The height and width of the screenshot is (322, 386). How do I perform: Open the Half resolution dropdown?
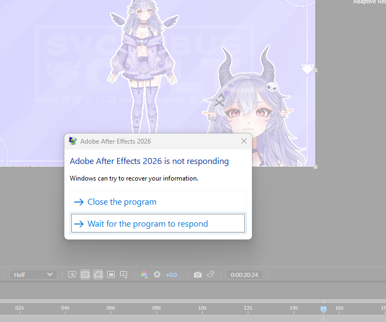click(x=33, y=274)
